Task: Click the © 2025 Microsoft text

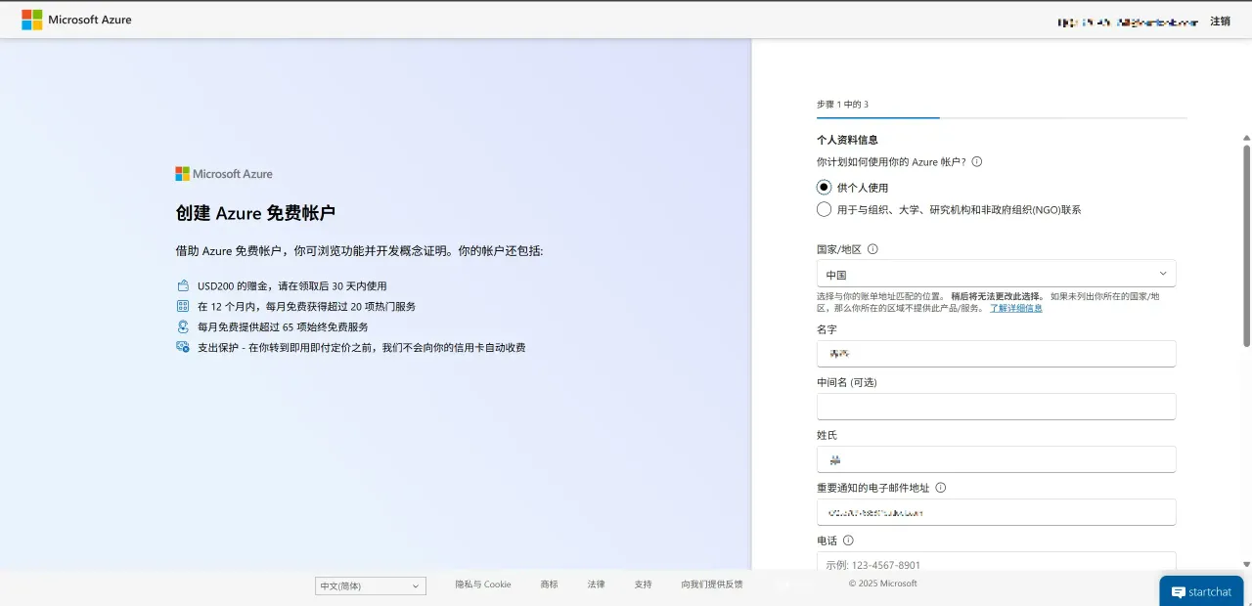Action: point(883,584)
